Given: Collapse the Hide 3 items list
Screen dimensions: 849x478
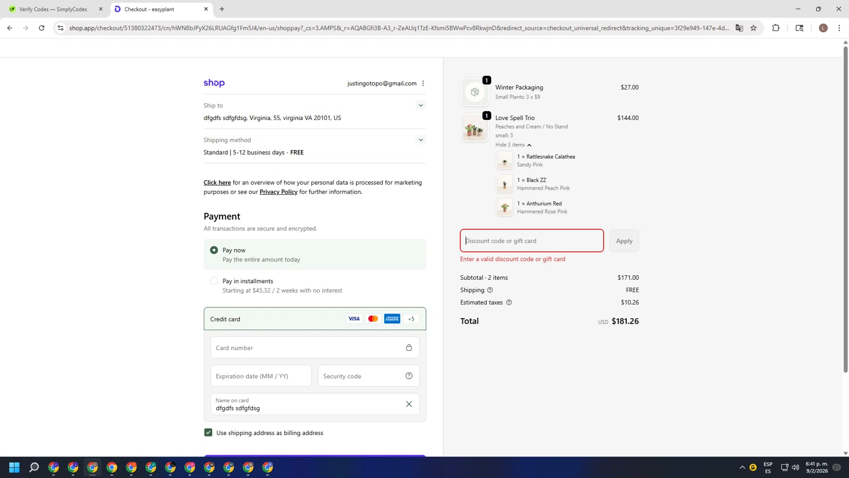Looking at the screenshot, I should pos(513,145).
